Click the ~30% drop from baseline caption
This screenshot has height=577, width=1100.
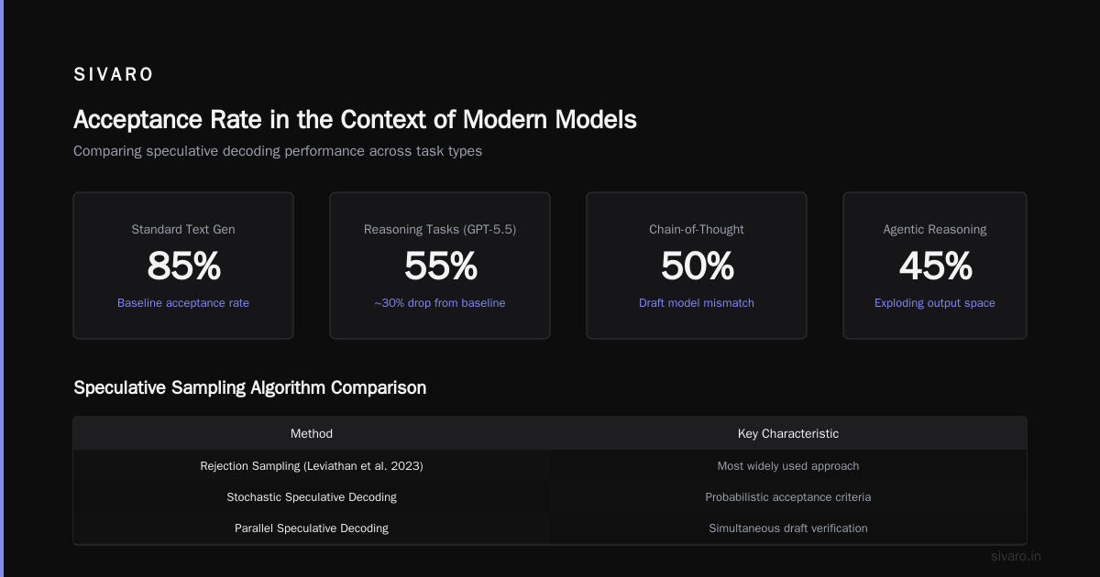[440, 303]
